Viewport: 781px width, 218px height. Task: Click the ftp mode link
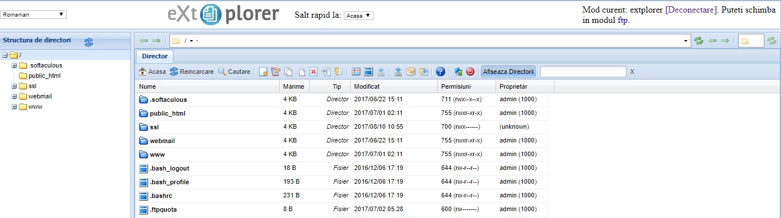coord(623,20)
